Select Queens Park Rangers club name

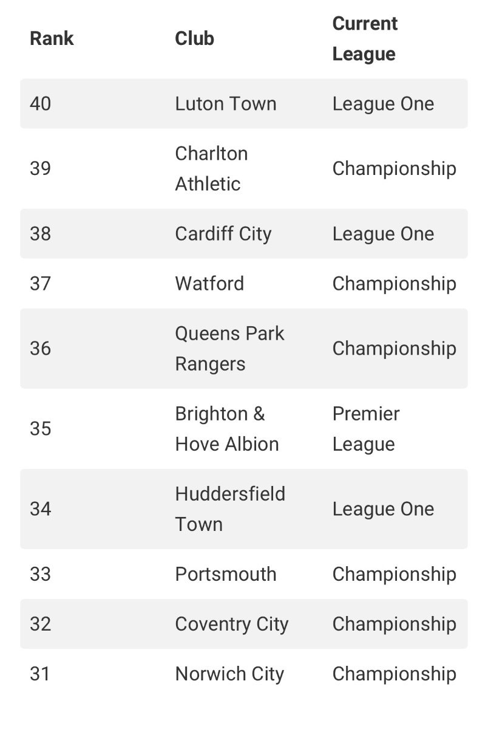(229, 349)
